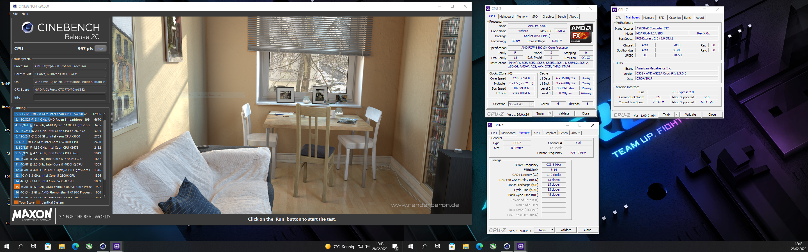Click the NVIDIA GeForce GTX 770 GFX Board field
808x252 pixels.
70,90
